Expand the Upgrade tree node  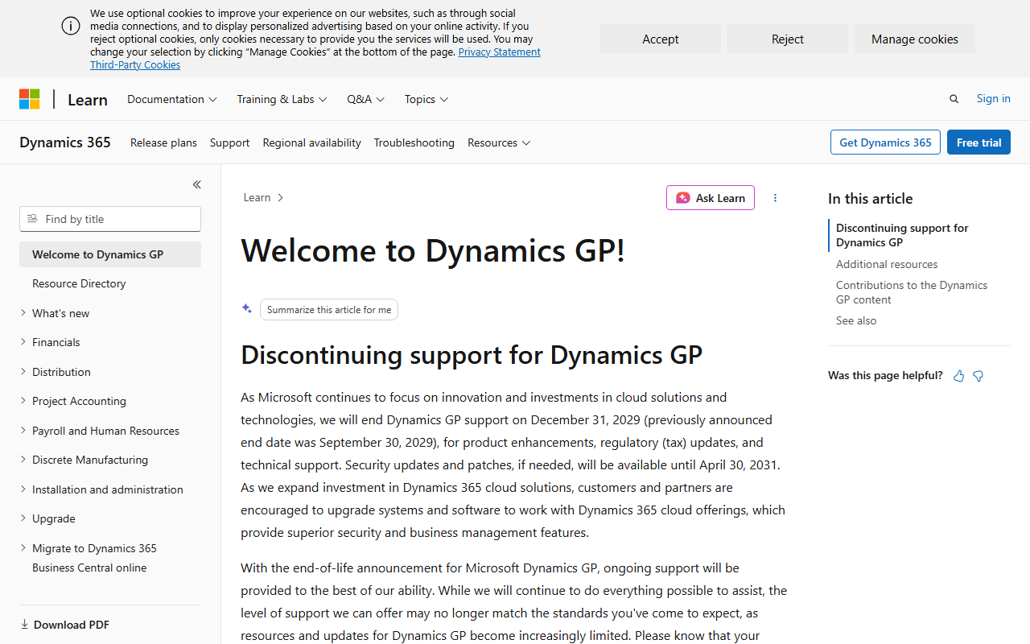click(23, 518)
